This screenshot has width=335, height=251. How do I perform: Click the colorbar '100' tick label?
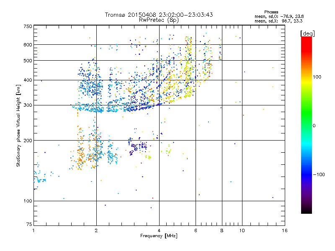[317, 77]
